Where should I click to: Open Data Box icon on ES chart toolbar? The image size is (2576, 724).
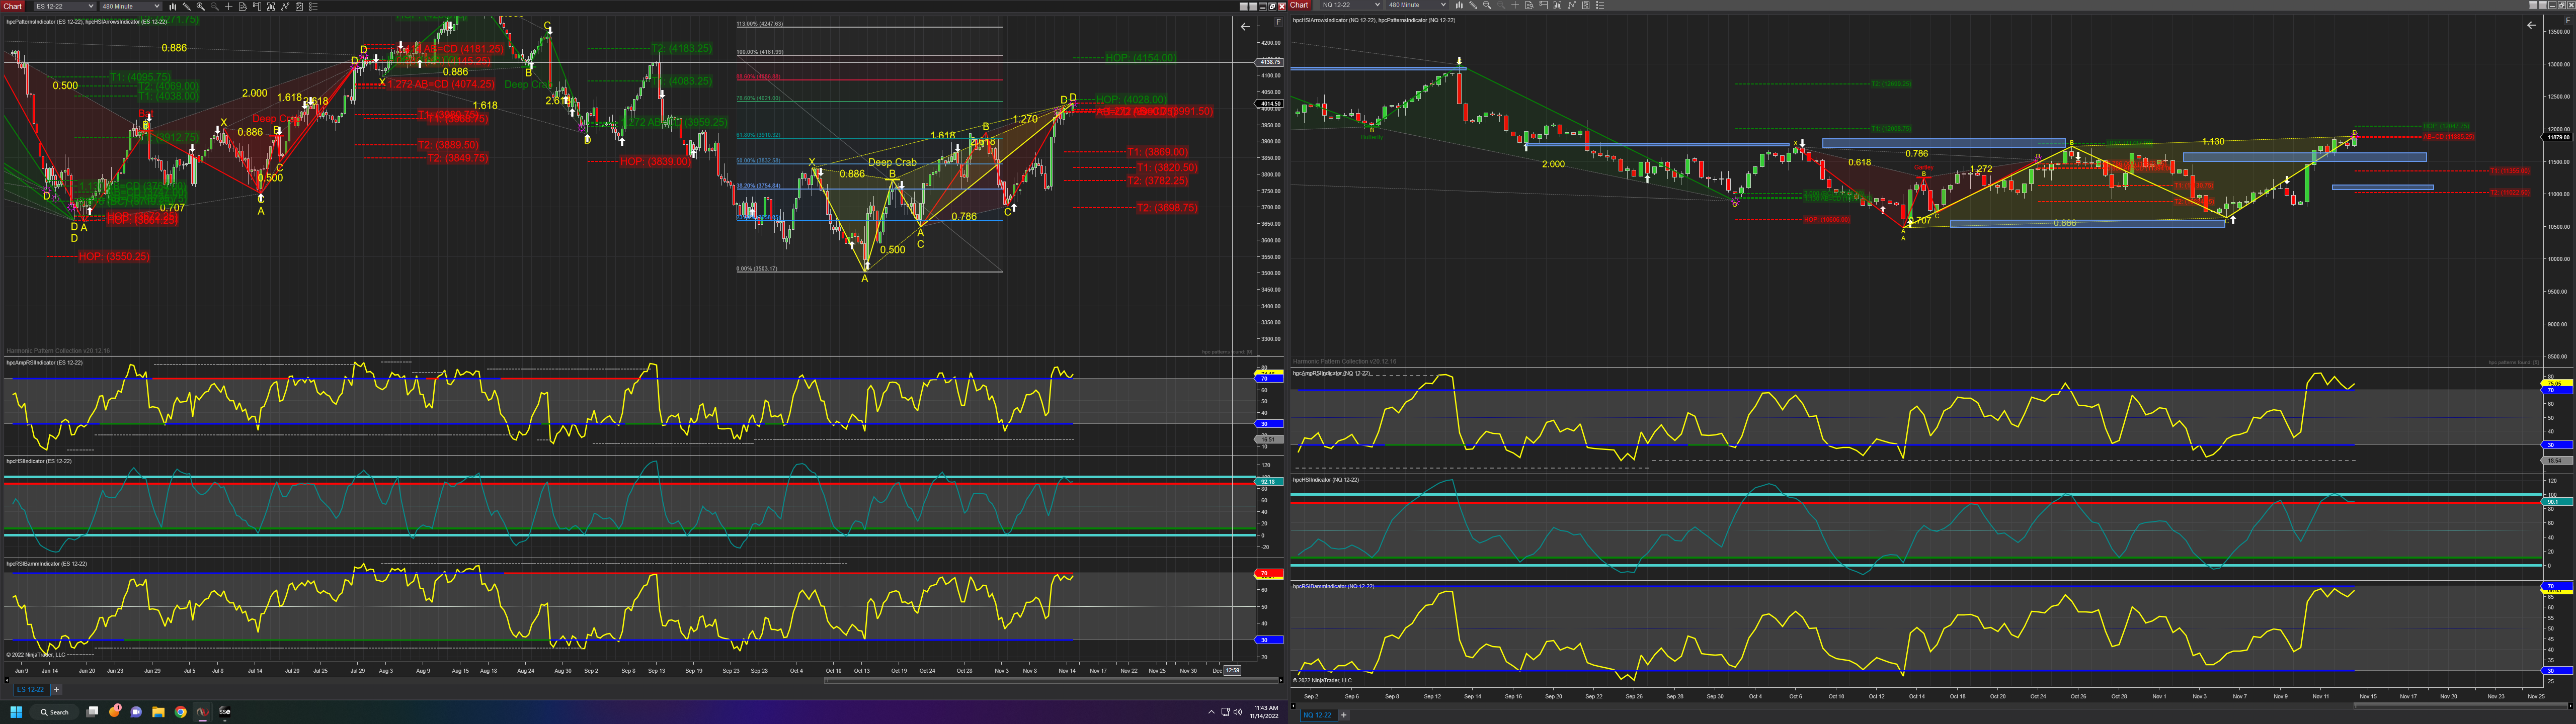coord(243,6)
